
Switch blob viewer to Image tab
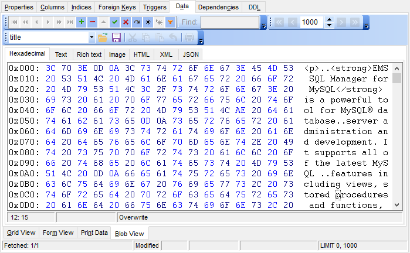pos(117,54)
